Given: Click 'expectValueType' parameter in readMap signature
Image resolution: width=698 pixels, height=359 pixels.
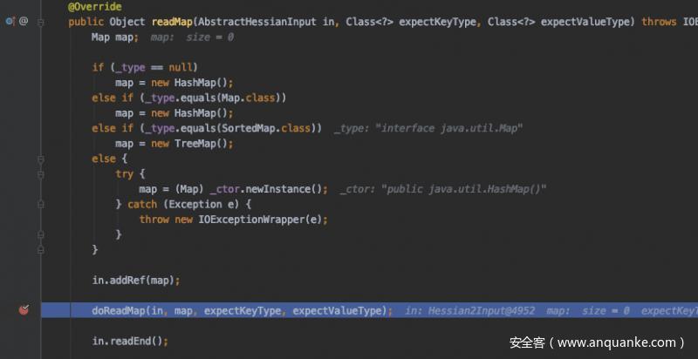Looking at the screenshot, I should click(585, 22).
